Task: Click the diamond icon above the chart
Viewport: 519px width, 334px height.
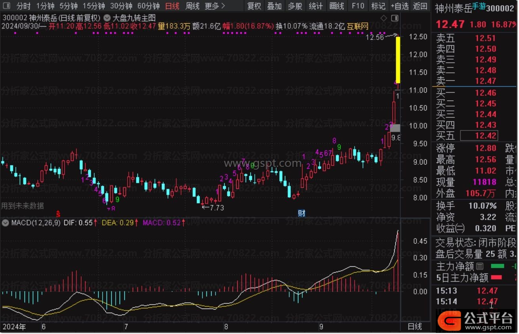Action: click(384, 18)
